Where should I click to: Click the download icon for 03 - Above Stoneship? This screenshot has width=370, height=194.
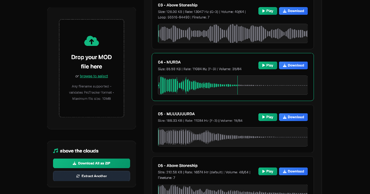point(284,11)
